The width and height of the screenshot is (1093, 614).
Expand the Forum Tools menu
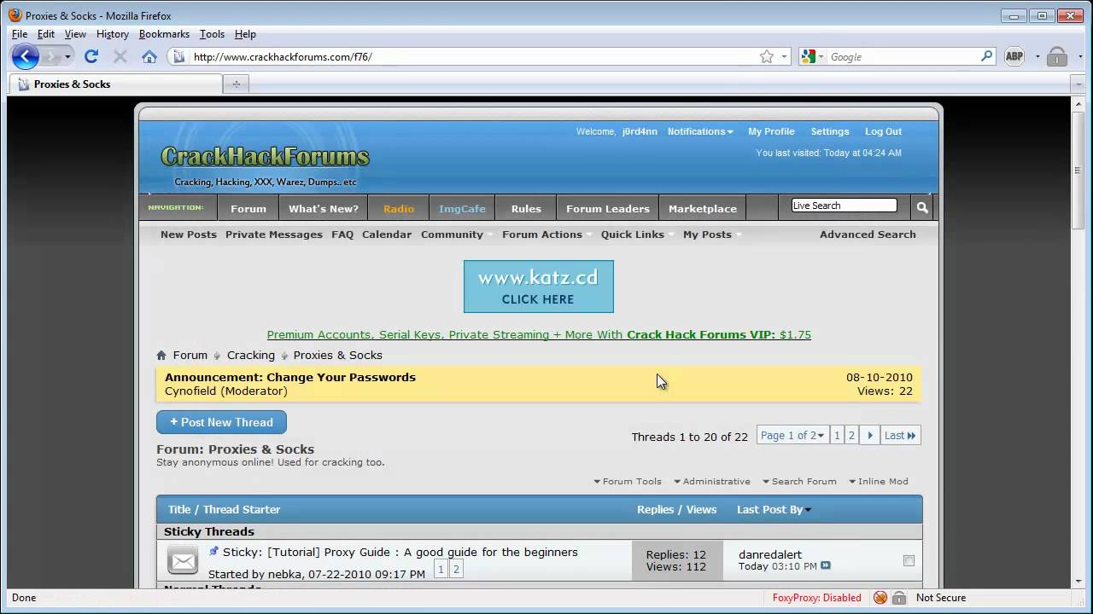[x=628, y=481]
